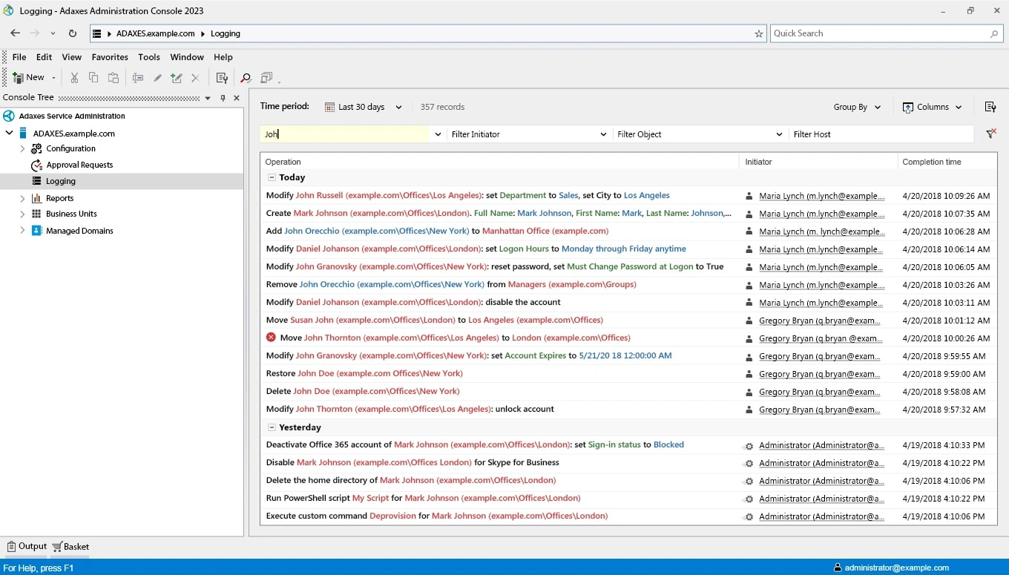
Task: Click the Copy icon in toolbar
Action: coord(93,78)
